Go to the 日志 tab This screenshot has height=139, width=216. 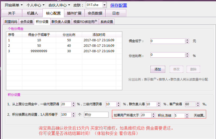click(116, 13)
